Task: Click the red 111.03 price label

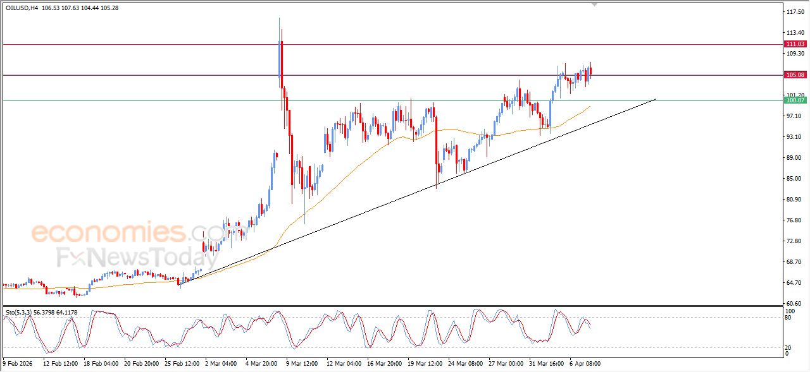Action: [794, 44]
